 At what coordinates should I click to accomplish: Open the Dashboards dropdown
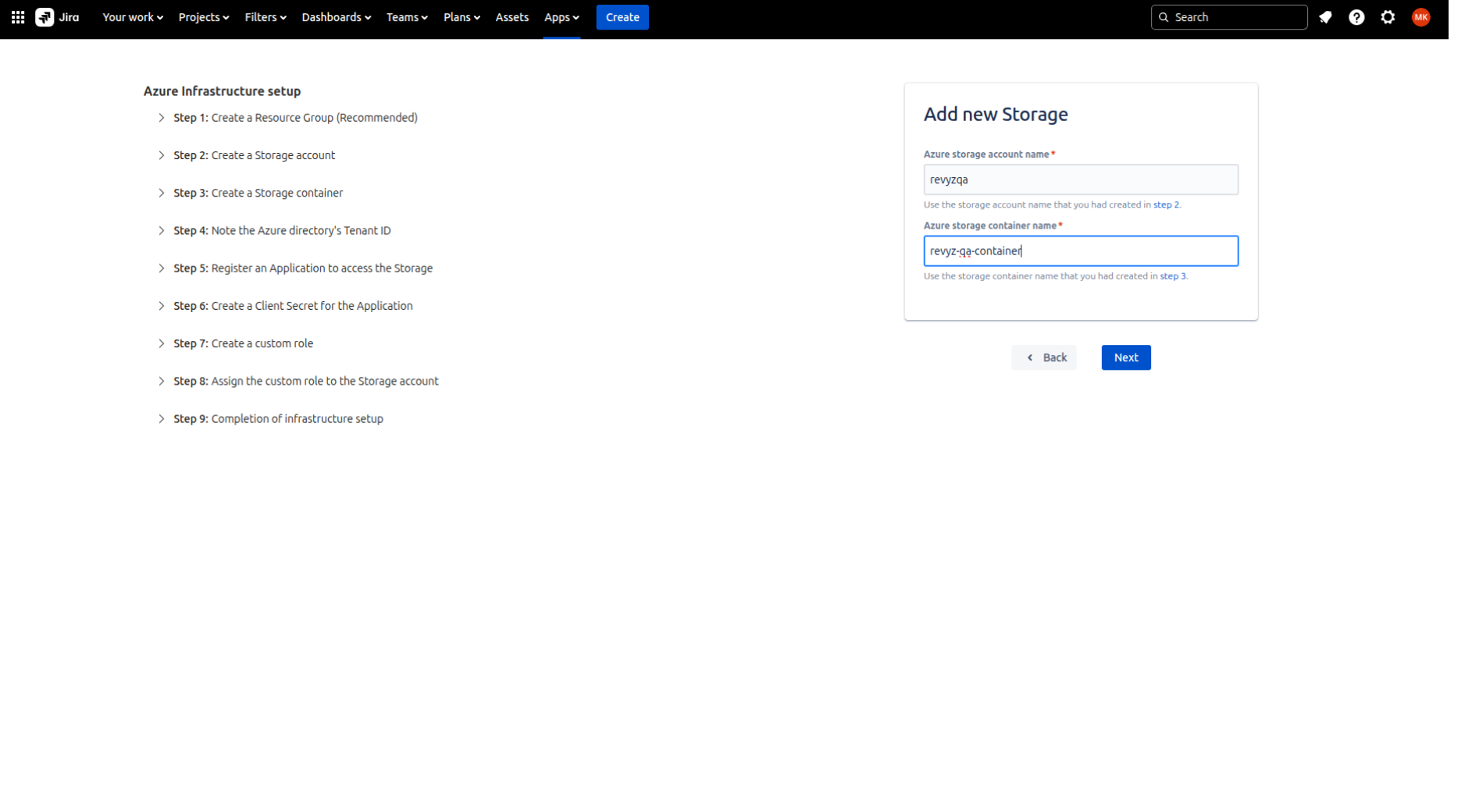[335, 17]
